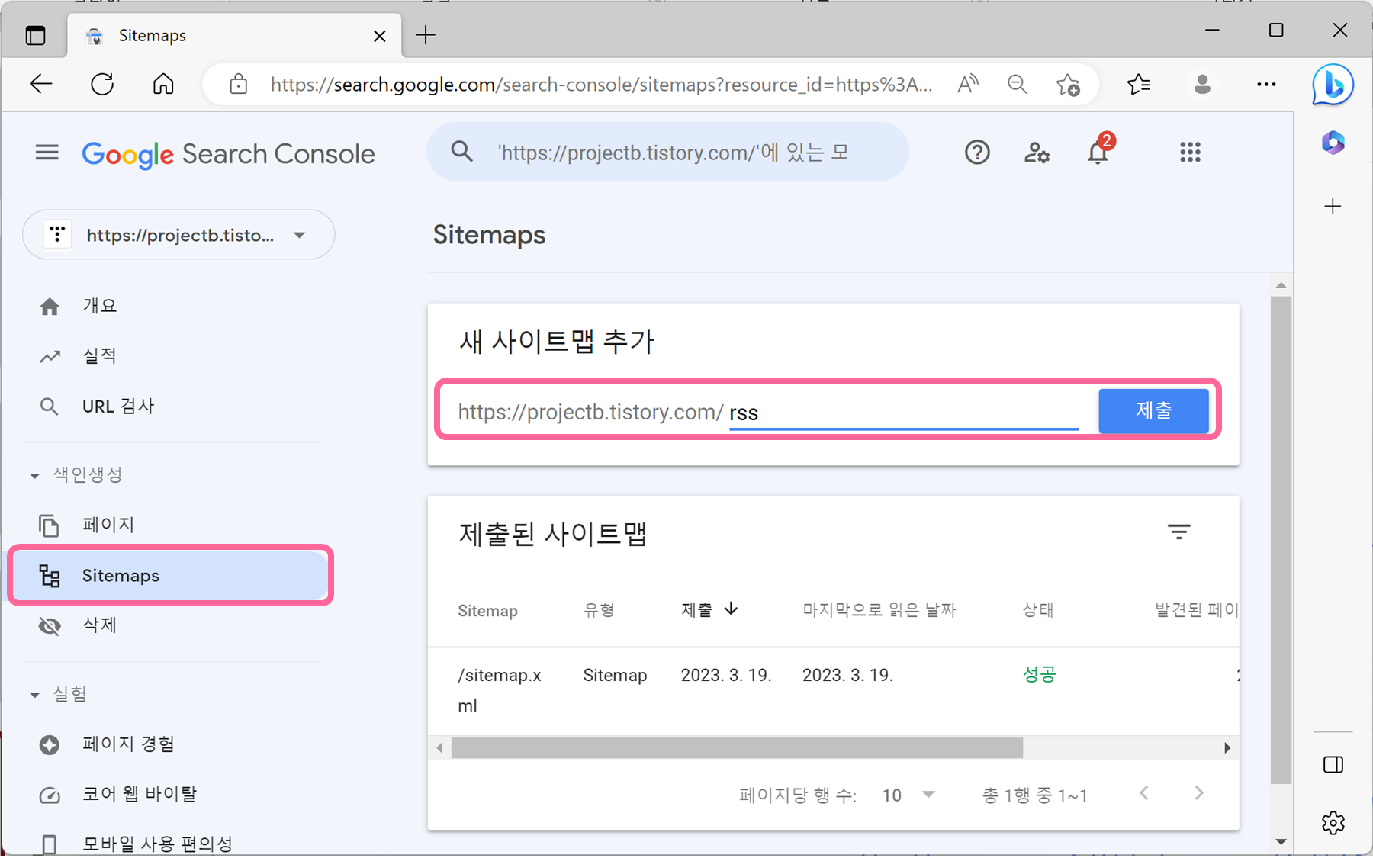This screenshot has width=1373, height=858.
Task: Open browser settings and more menu
Action: (1266, 84)
